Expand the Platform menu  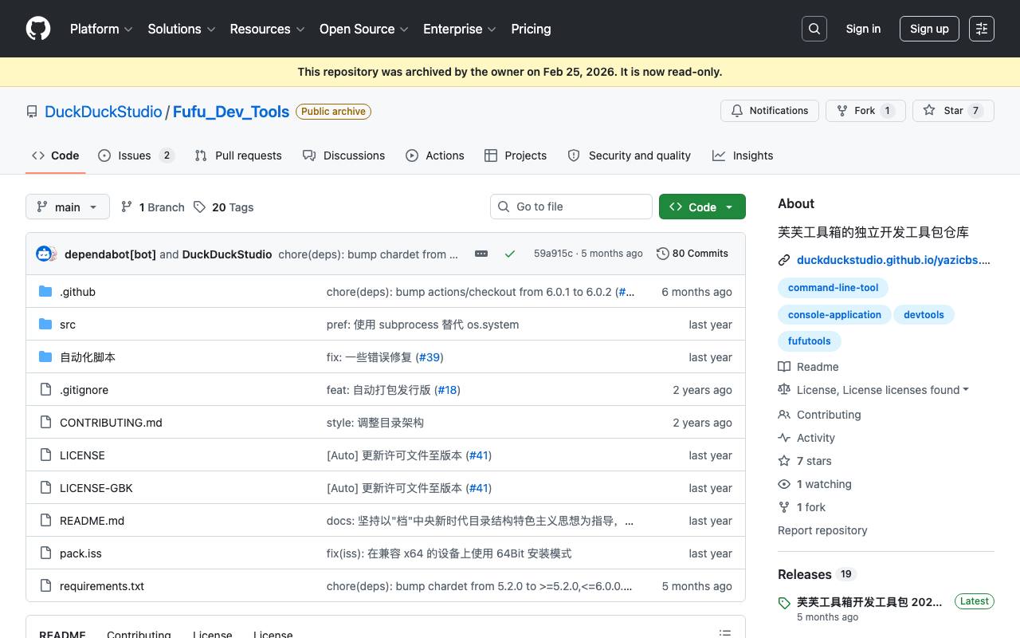click(100, 29)
